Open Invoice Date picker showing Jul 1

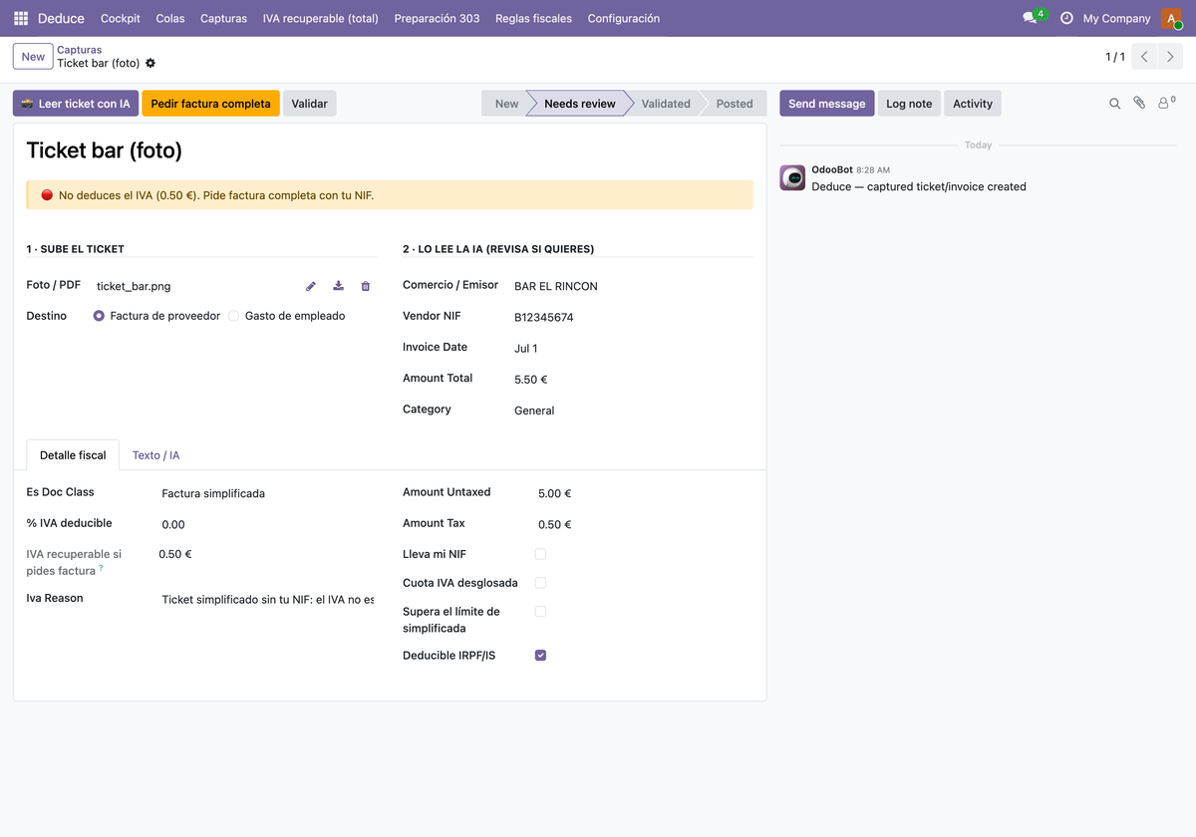[x=633, y=349]
